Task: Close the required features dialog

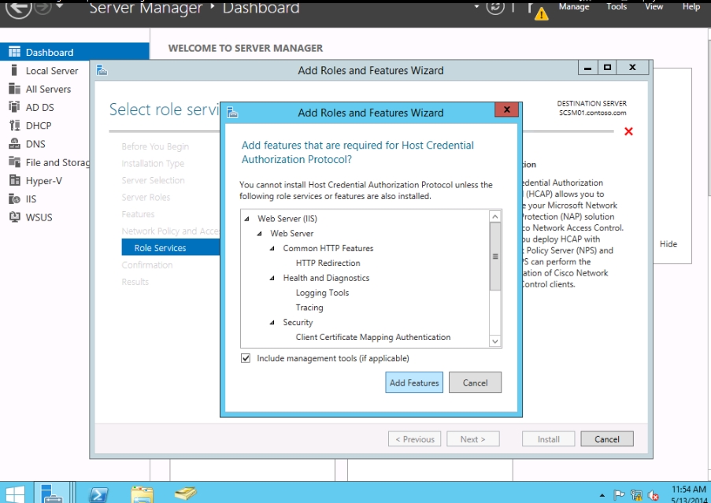Action: click(x=506, y=109)
